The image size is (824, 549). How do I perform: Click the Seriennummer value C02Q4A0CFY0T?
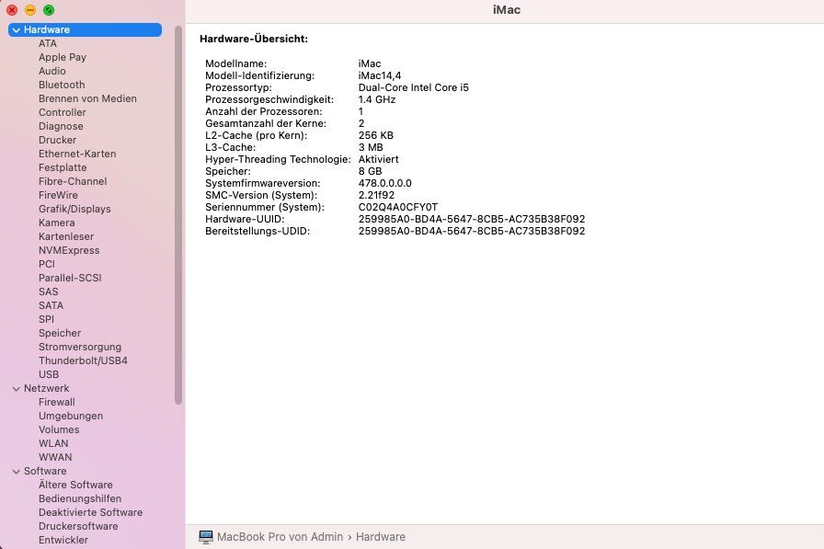[x=398, y=207]
